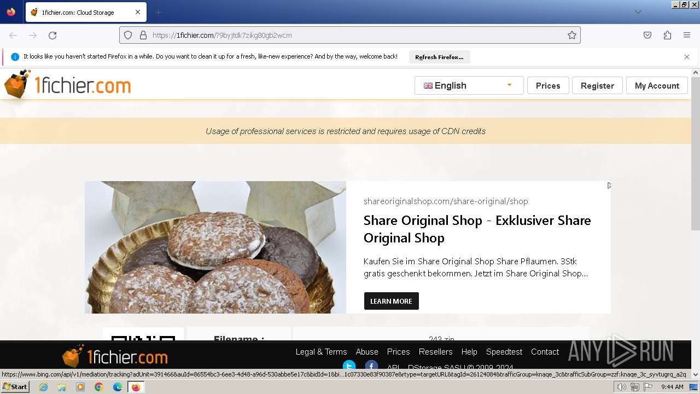700x394 pixels.
Task: Open the English language dropdown
Action: (469, 85)
